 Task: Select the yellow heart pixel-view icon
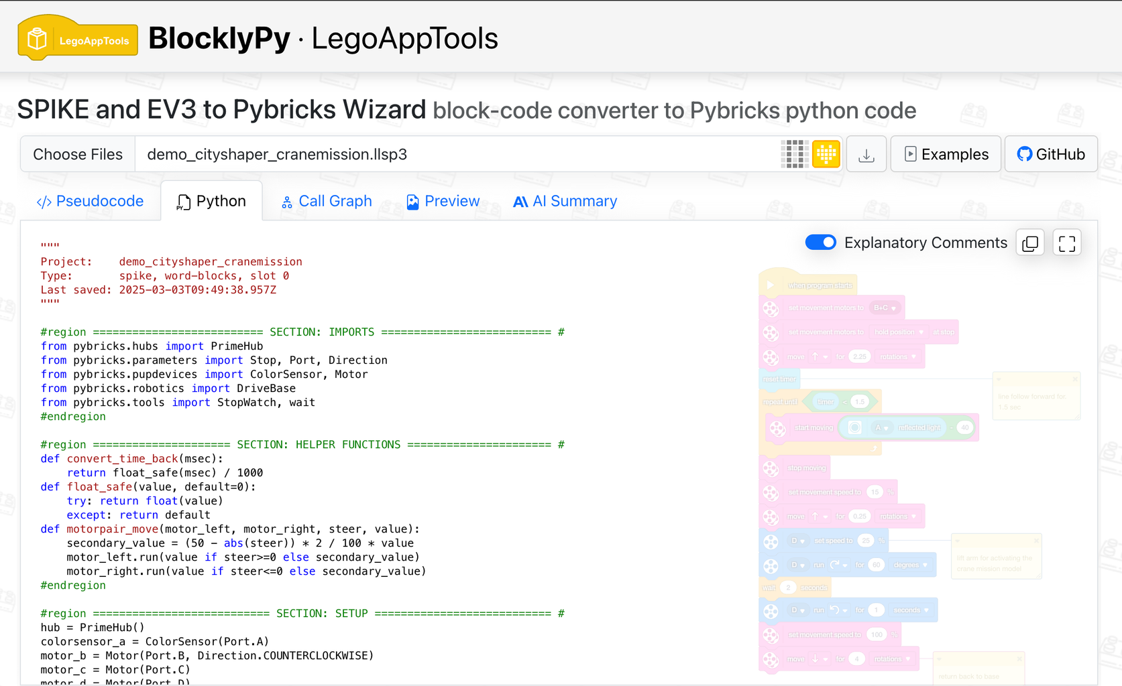point(826,153)
